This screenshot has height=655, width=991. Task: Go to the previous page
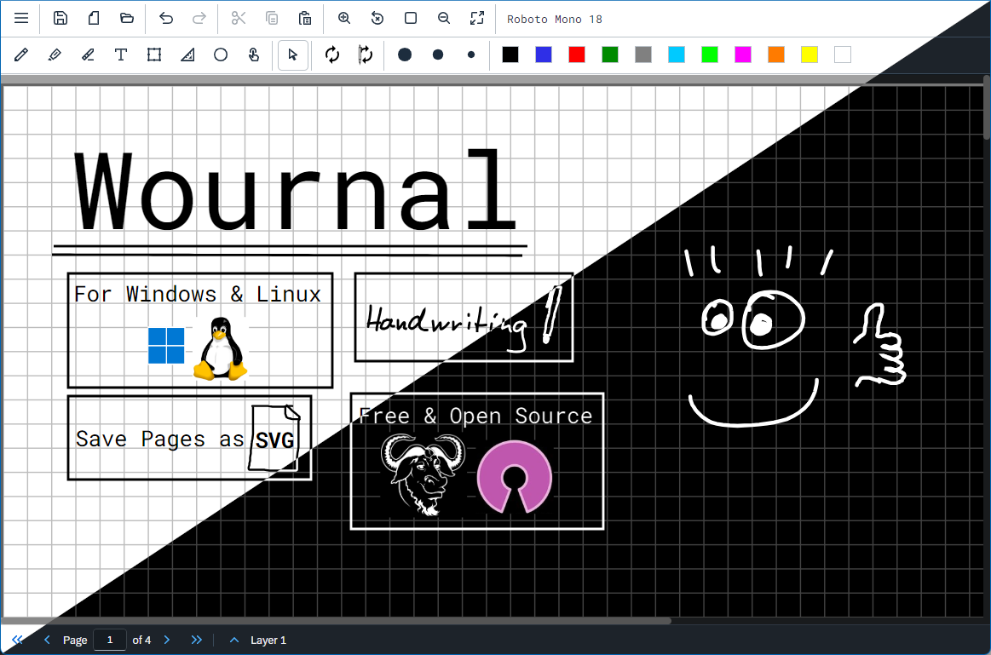tap(47, 640)
